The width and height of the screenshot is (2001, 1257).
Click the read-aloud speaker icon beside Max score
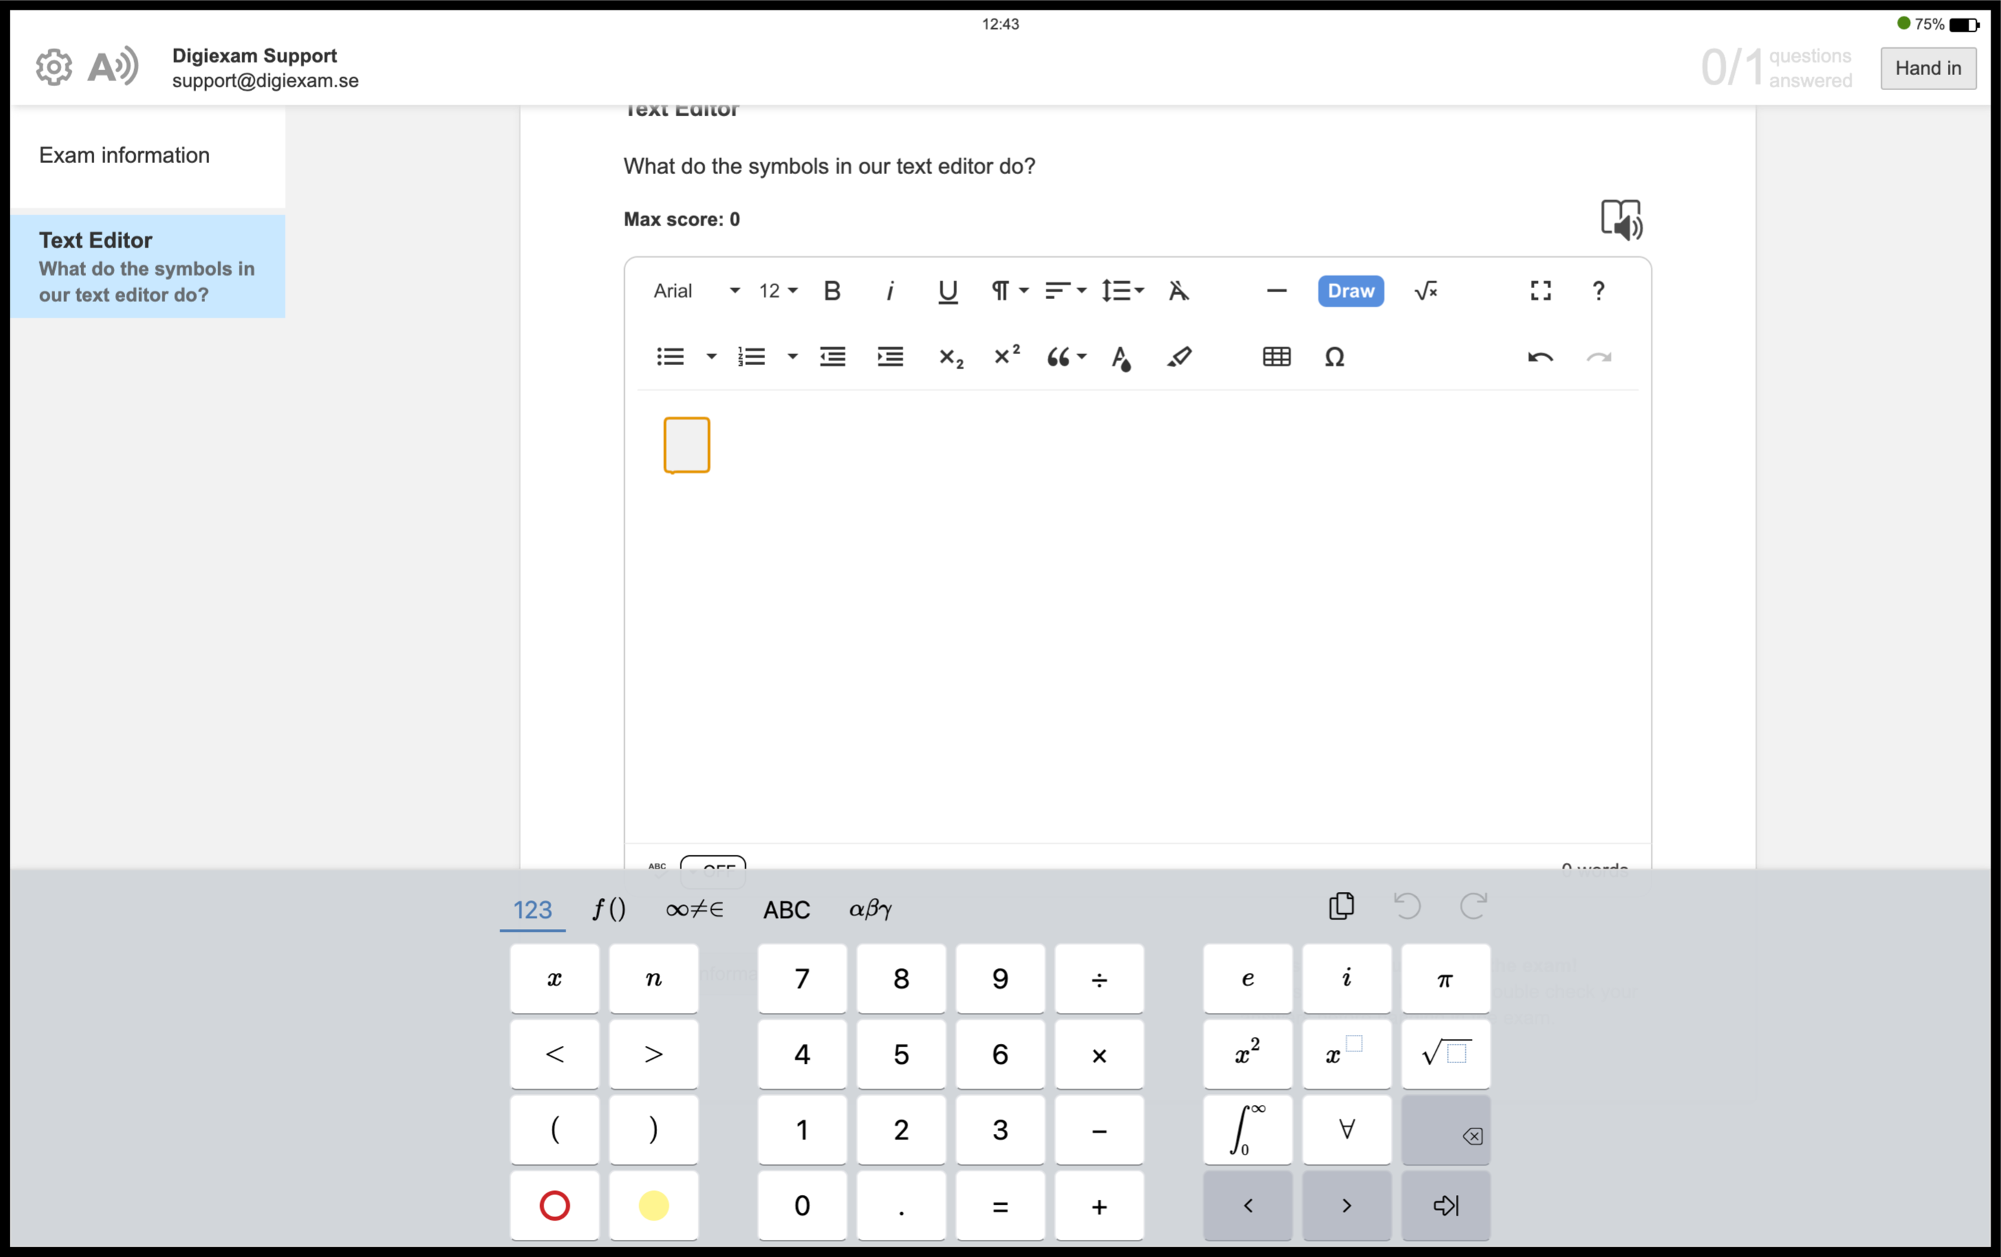point(1621,220)
